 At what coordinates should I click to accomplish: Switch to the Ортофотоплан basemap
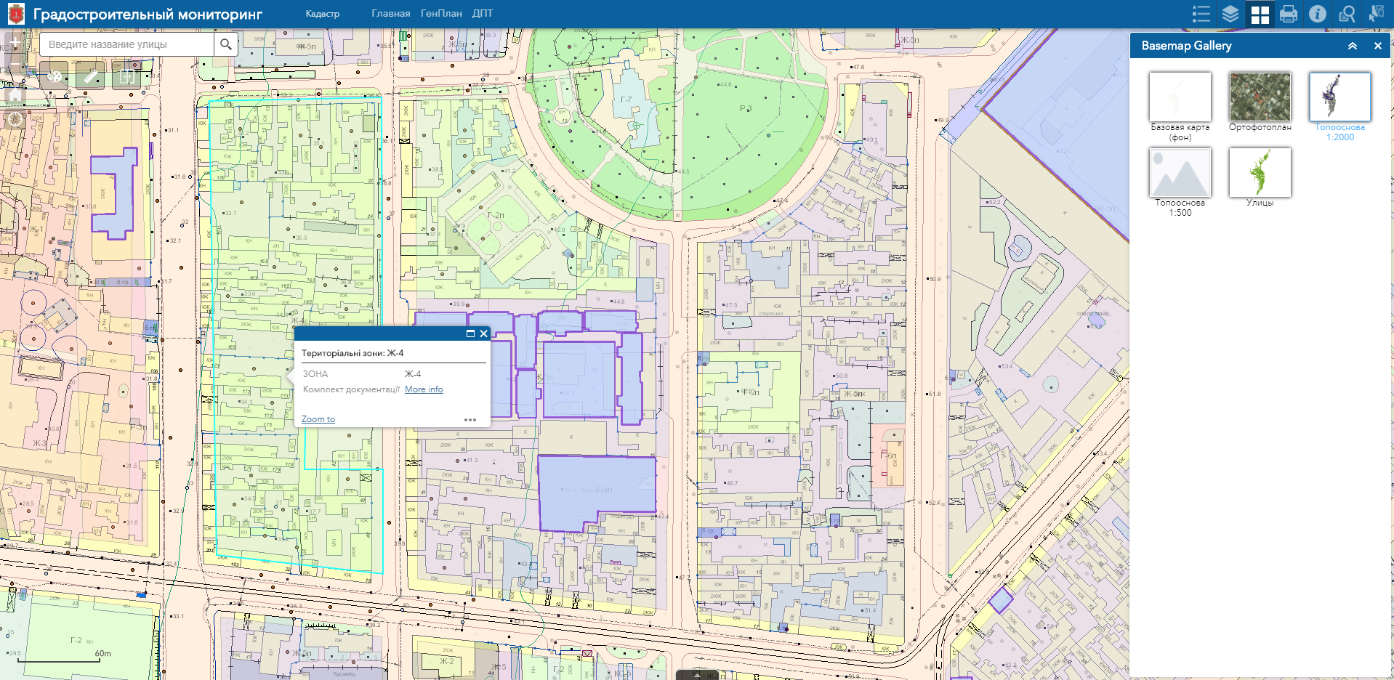click(x=1260, y=97)
